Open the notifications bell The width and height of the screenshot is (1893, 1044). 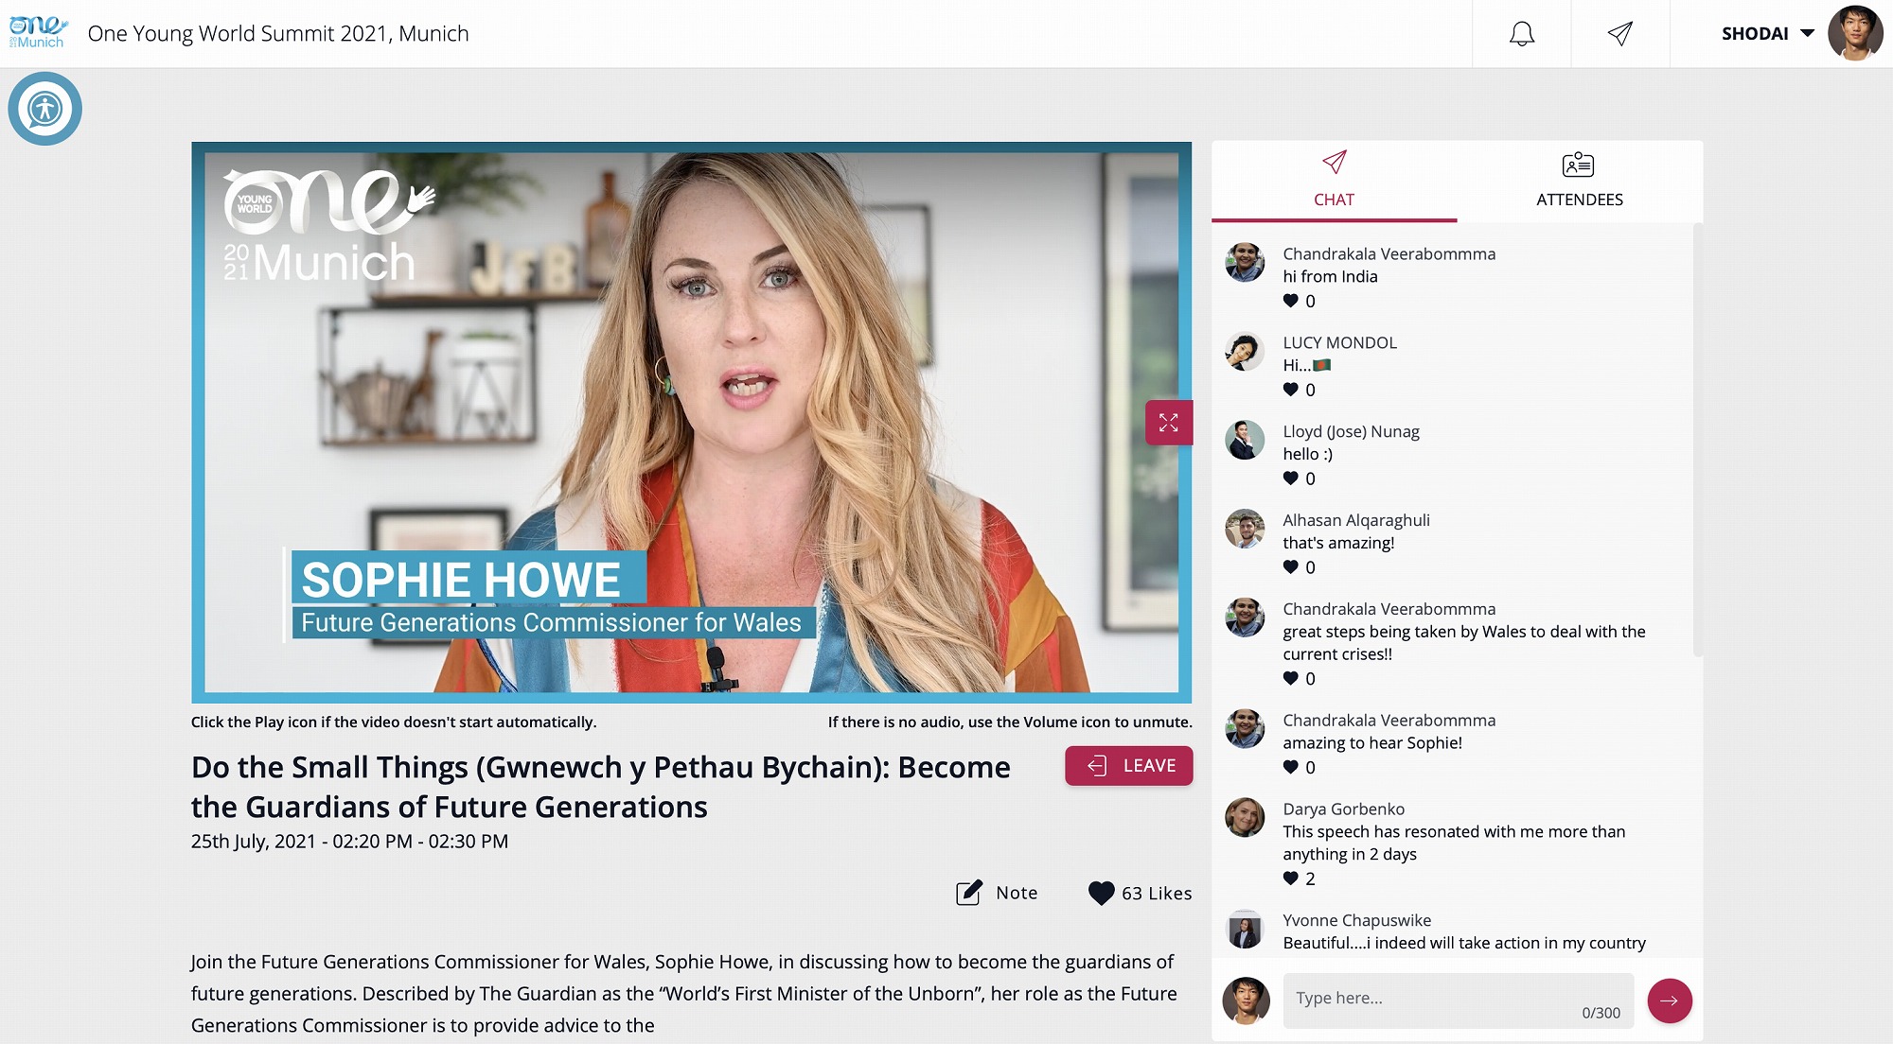[1521, 34]
